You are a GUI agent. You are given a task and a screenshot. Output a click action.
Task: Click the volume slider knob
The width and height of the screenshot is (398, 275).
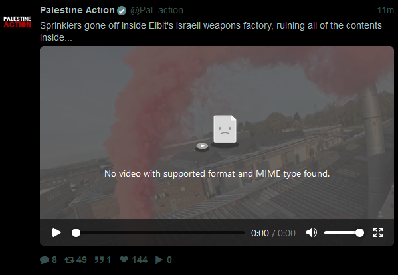359,233
